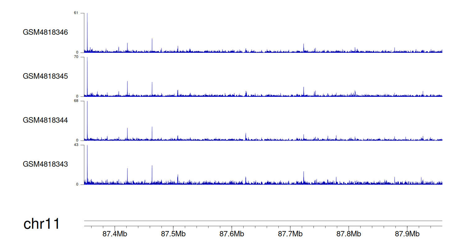
Task: Select the GSM4818346 track label
Action: 45,32
